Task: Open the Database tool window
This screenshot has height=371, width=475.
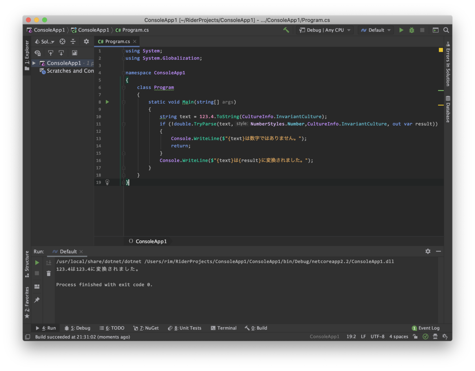Action: [448, 109]
